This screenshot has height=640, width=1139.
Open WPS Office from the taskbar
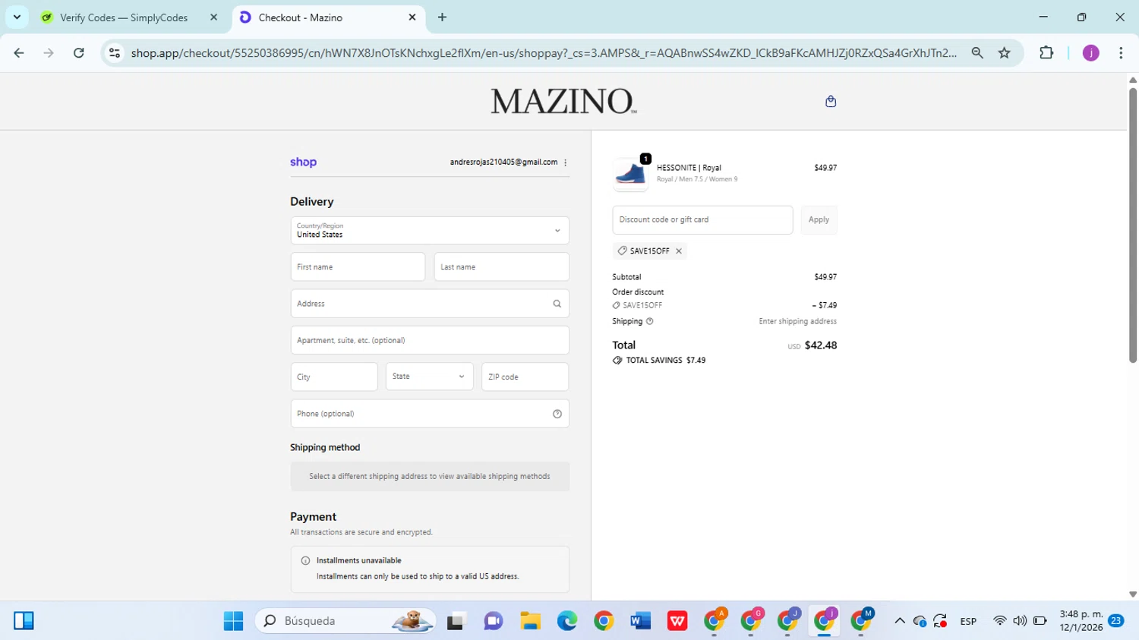click(677, 621)
